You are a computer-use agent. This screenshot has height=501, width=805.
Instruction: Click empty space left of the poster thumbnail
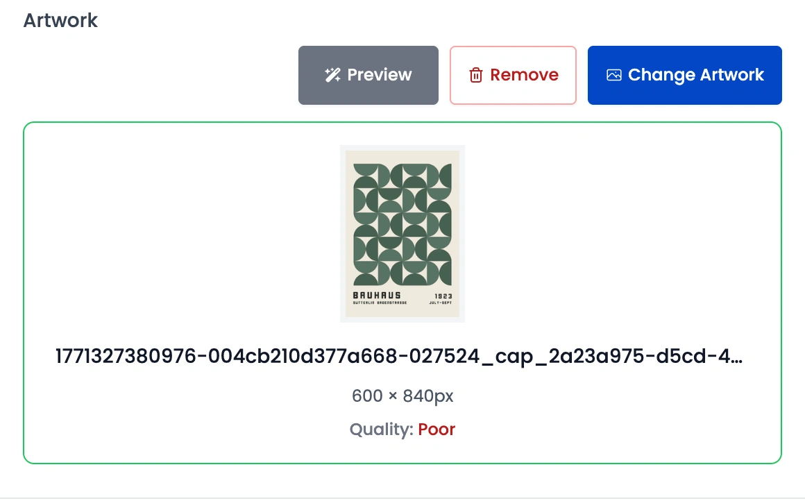(x=180, y=234)
